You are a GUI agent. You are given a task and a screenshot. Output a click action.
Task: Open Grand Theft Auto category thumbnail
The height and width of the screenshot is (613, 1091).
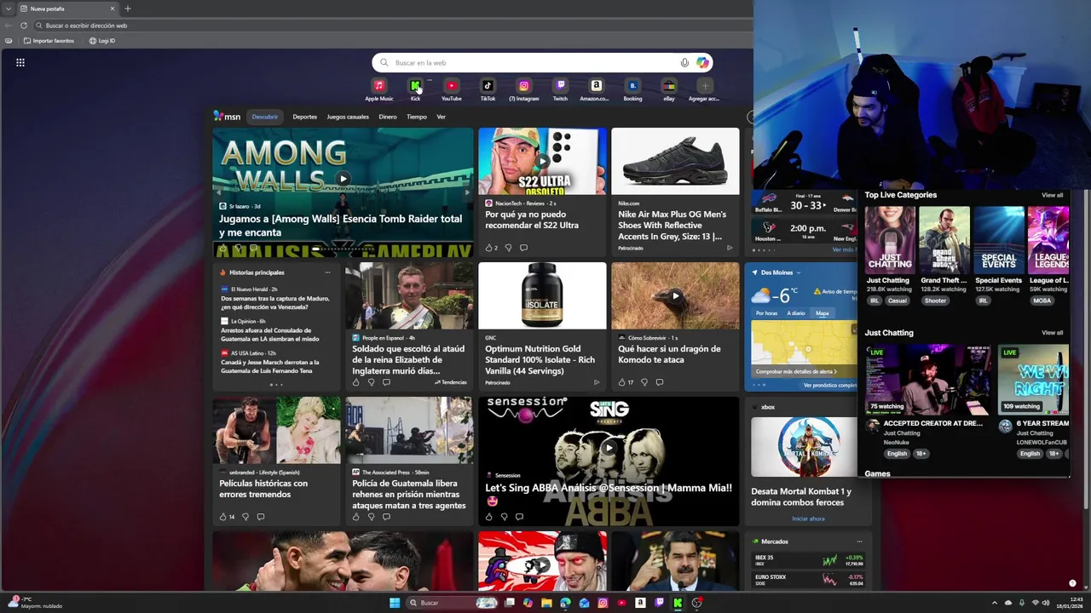click(944, 240)
